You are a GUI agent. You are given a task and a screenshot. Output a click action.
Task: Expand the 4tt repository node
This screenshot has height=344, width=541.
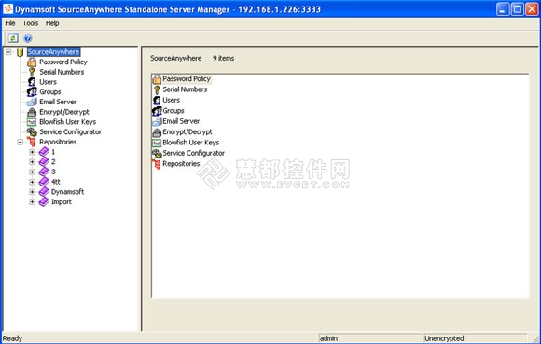[32, 182]
